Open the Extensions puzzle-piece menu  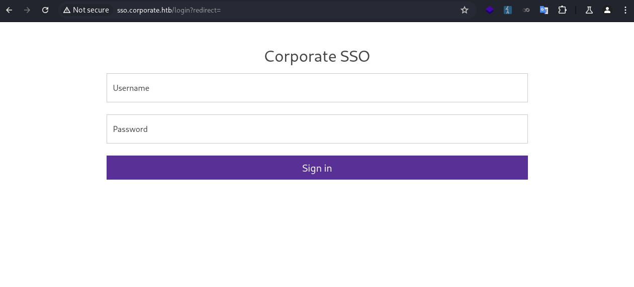point(562,10)
